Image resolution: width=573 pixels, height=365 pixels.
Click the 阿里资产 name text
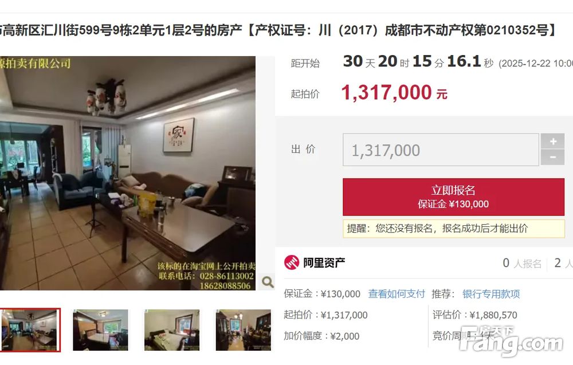point(324,262)
